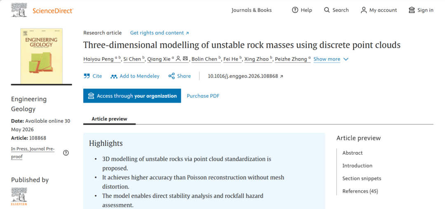The height and width of the screenshot is (209, 445).
Task: Click the Cite quotation mark icon
Action: 87,76
